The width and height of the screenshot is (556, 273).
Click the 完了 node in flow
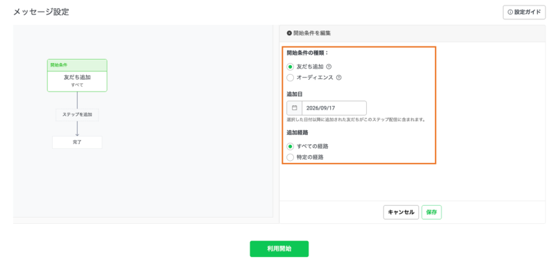77,142
